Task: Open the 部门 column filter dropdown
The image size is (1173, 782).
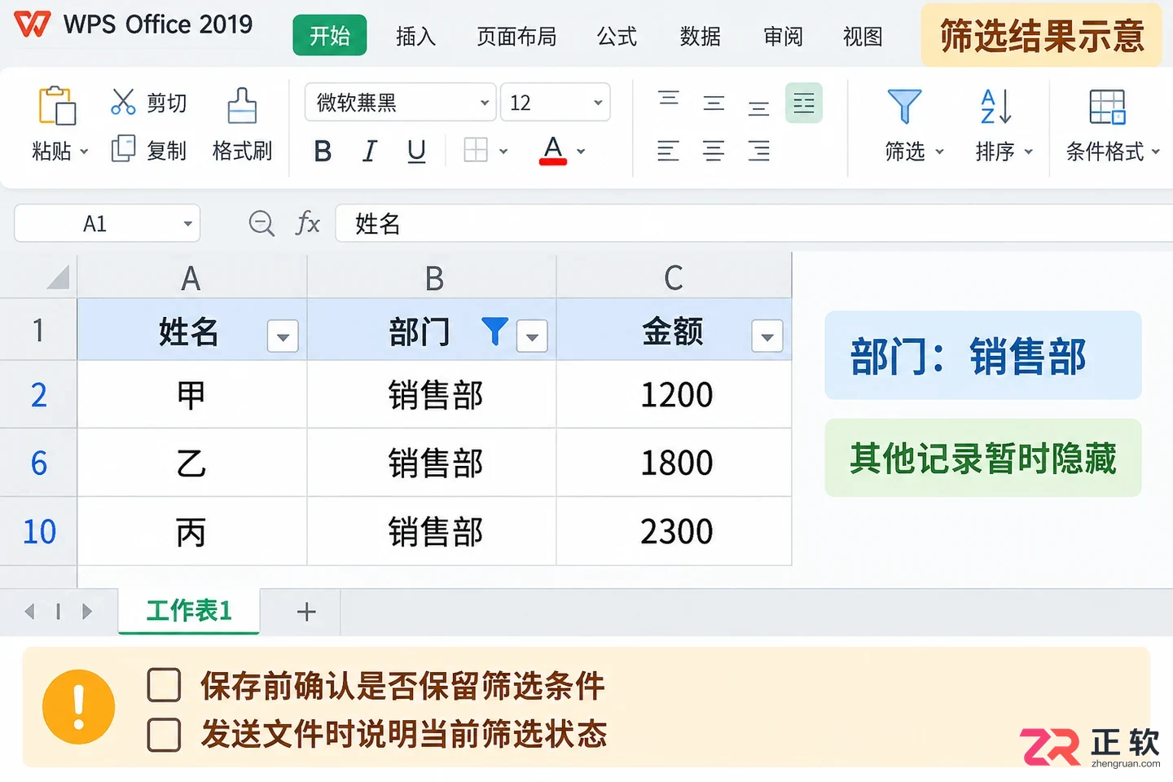Action: pos(532,336)
